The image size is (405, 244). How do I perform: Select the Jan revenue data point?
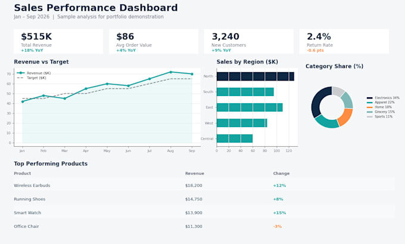point(23,101)
